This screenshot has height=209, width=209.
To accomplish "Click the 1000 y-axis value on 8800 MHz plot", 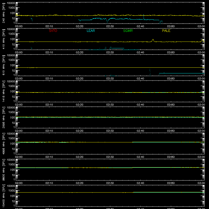I will [12, 165].
